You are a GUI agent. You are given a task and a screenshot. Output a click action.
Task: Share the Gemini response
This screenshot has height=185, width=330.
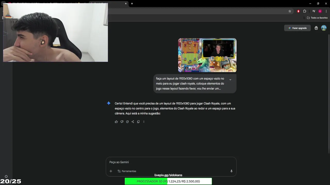133,122
